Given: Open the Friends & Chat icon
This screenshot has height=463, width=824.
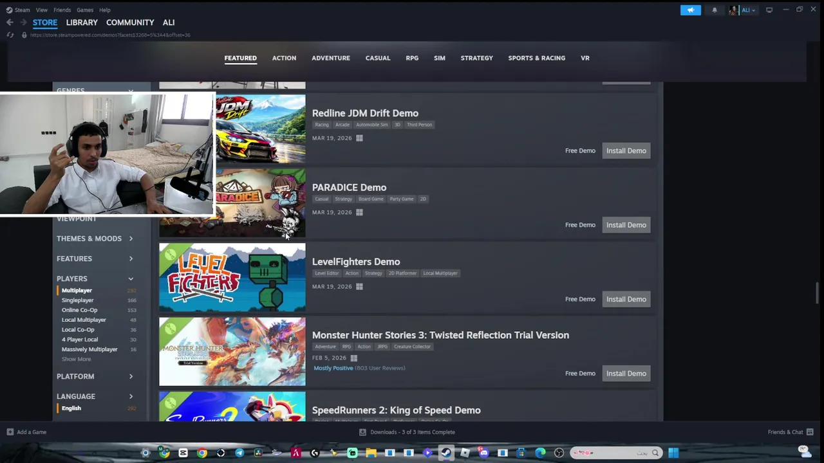Looking at the screenshot, I should 810,432.
